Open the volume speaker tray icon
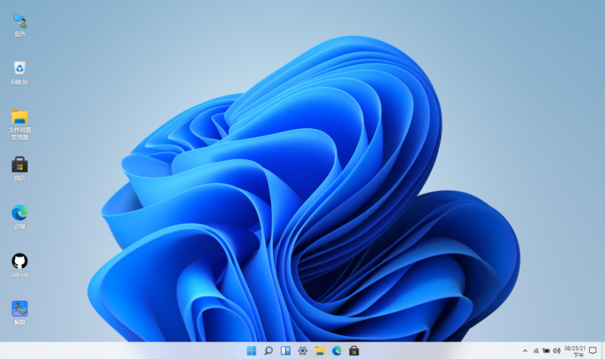 pos(557,351)
